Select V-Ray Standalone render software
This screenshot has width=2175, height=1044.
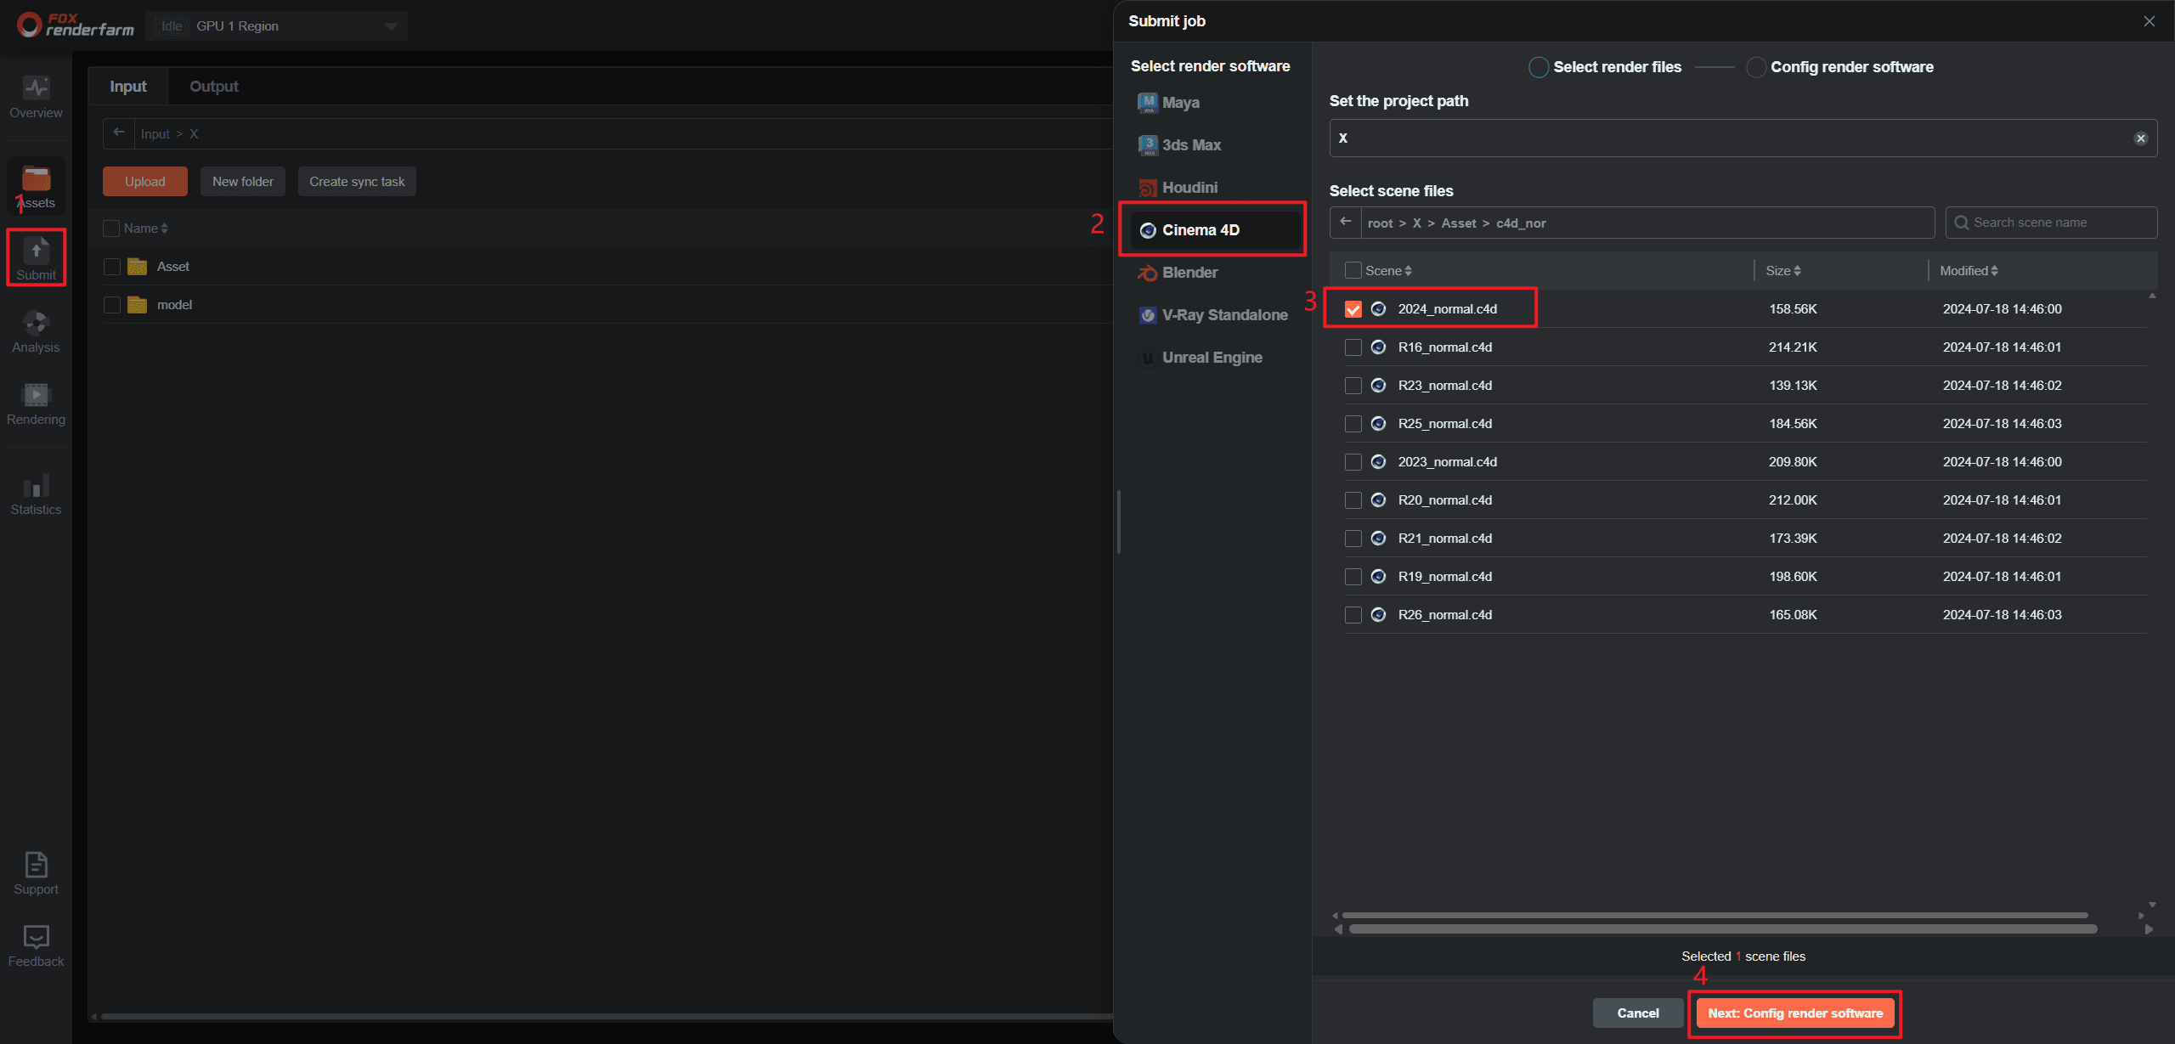point(1215,315)
